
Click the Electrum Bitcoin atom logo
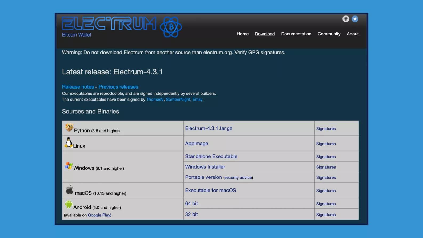point(171,27)
